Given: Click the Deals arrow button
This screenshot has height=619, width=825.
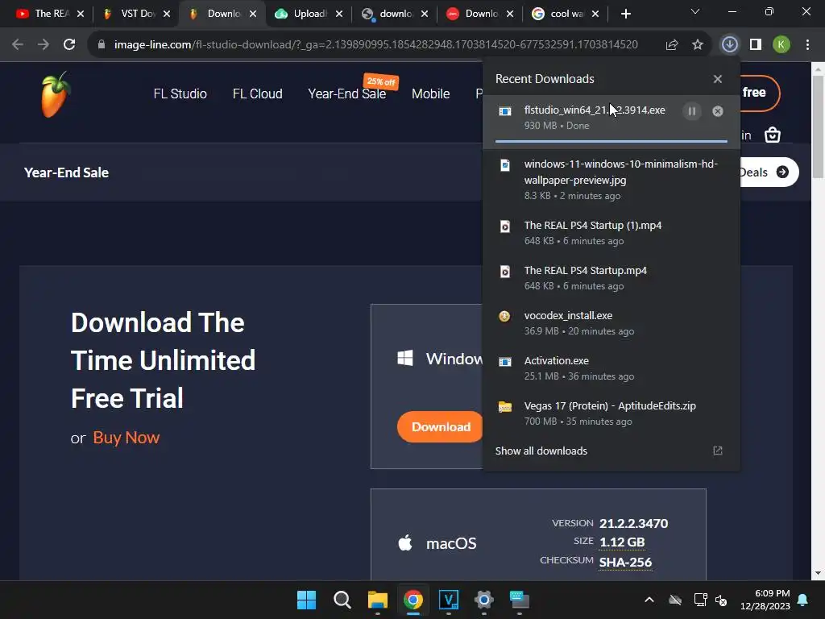Looking at the screenshot, I should tap(782, 172).
